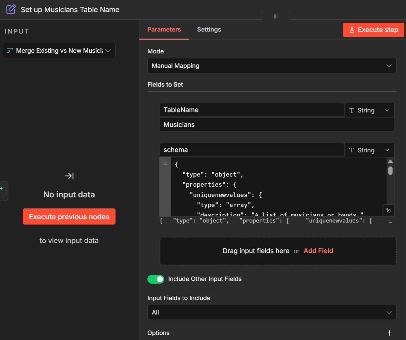This screenshot has width=406, height=340.
Task: Click the merge node icon in input selector
Action: pos(10,51)
